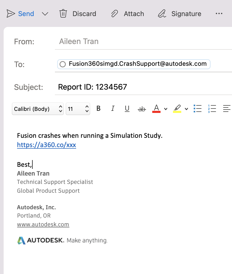Click 'Portland, OR' in the signature
The height and width of the screenshot is (274, 232).
tap(34, 216)
